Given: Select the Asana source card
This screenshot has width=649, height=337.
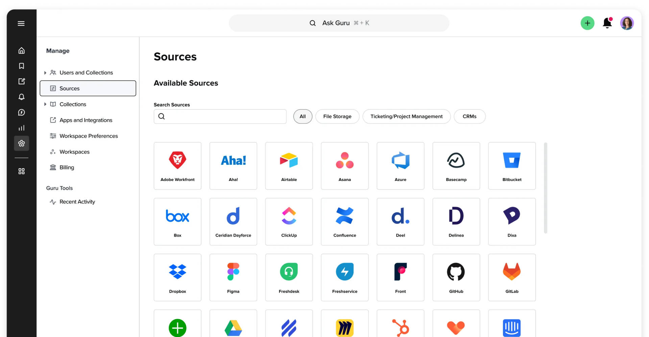Looking at the screenshot, I should tap(345, 166).
